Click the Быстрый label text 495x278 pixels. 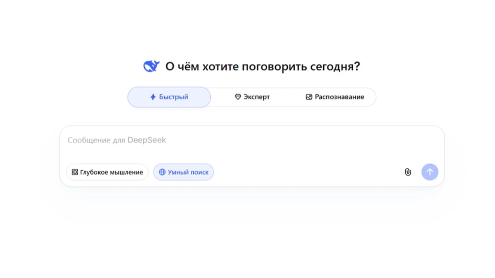pyautogui.click(x=174, y=97)
